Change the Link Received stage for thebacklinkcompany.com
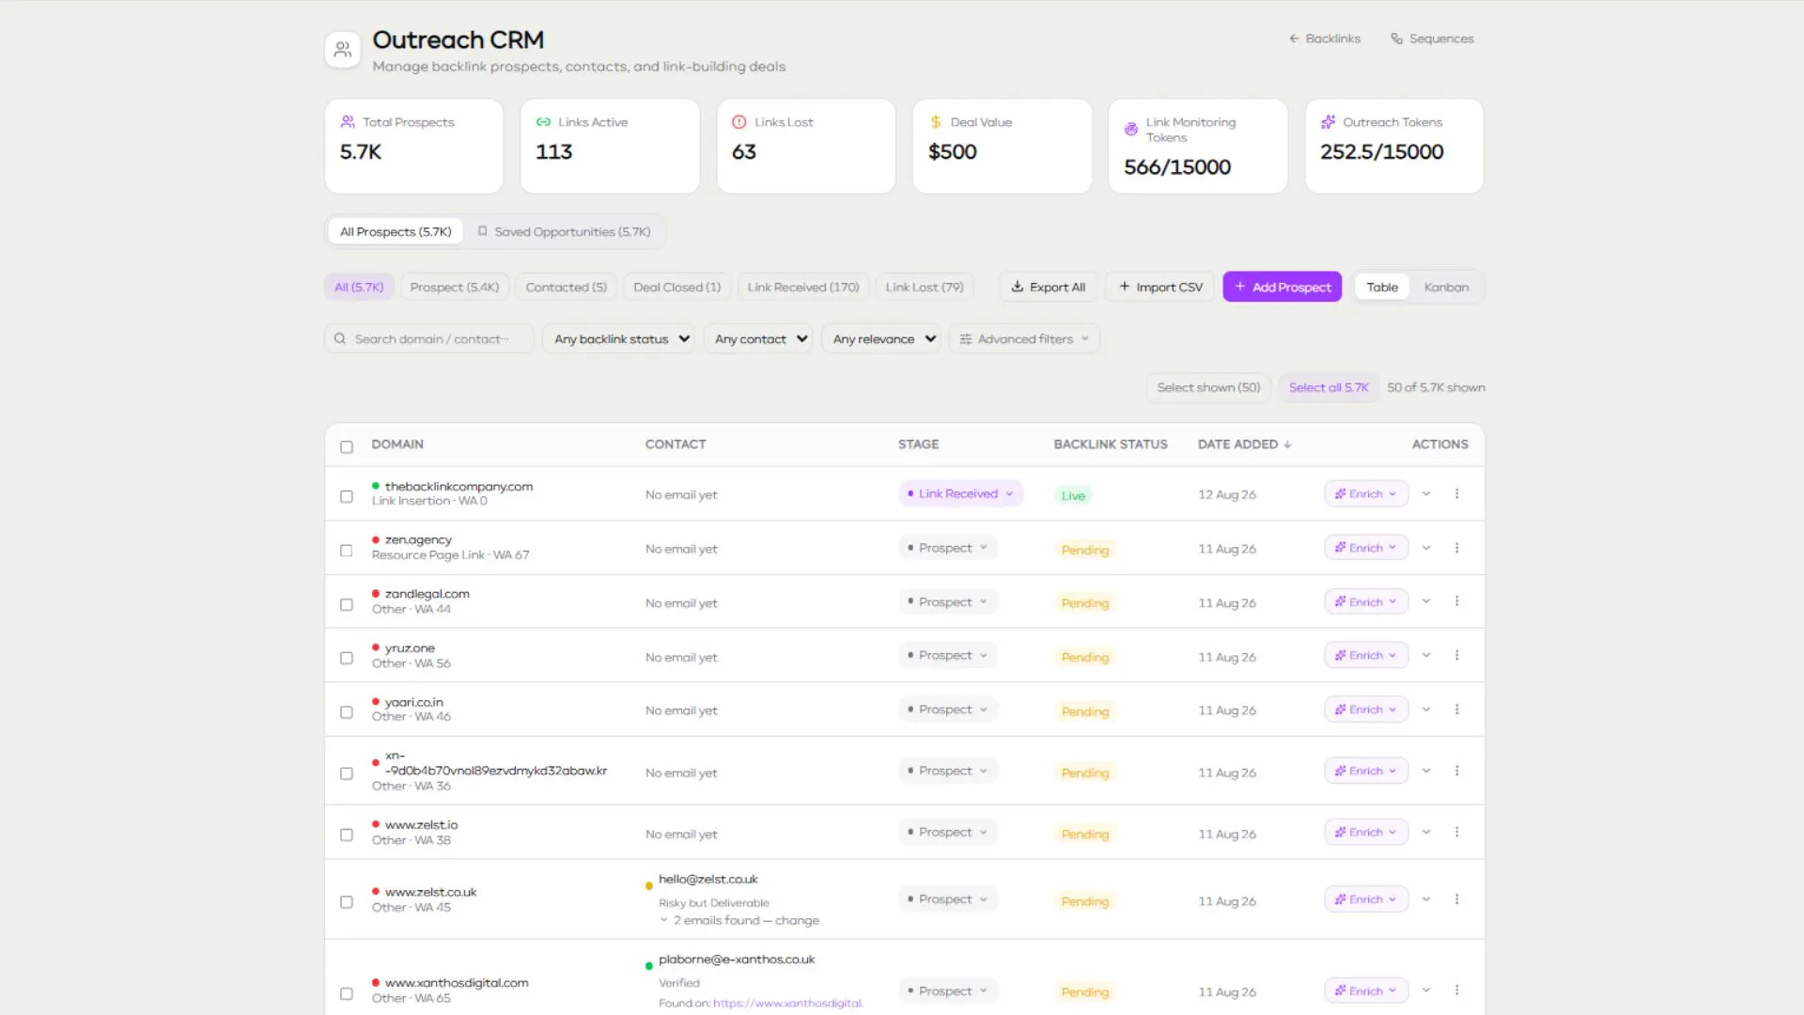The image size is (1804, 1015). (x=960, y=493)
